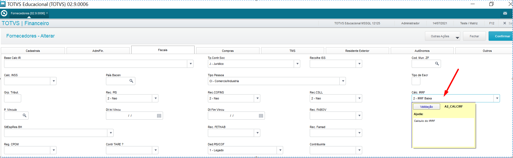Click the Confirmar button
Viewport: 513px width, 158px height.
point(501,36)
